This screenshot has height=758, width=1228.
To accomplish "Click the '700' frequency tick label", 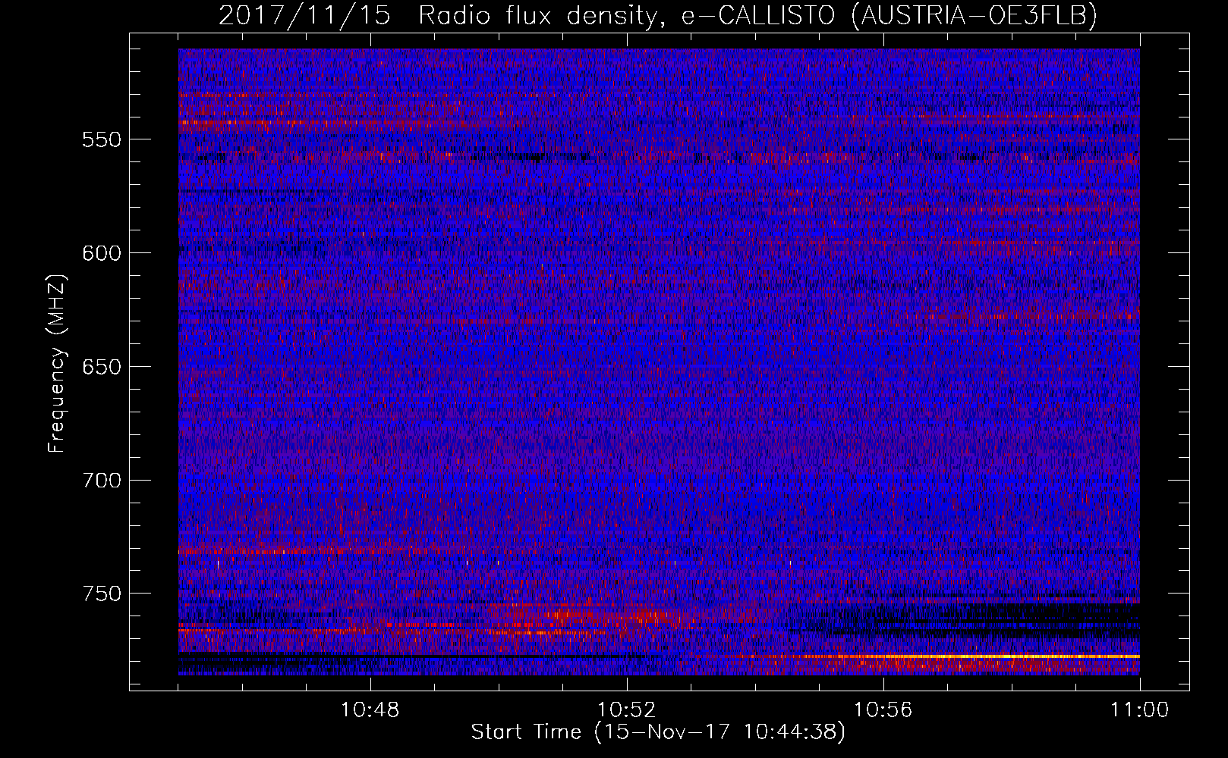I will click(102, 481).
